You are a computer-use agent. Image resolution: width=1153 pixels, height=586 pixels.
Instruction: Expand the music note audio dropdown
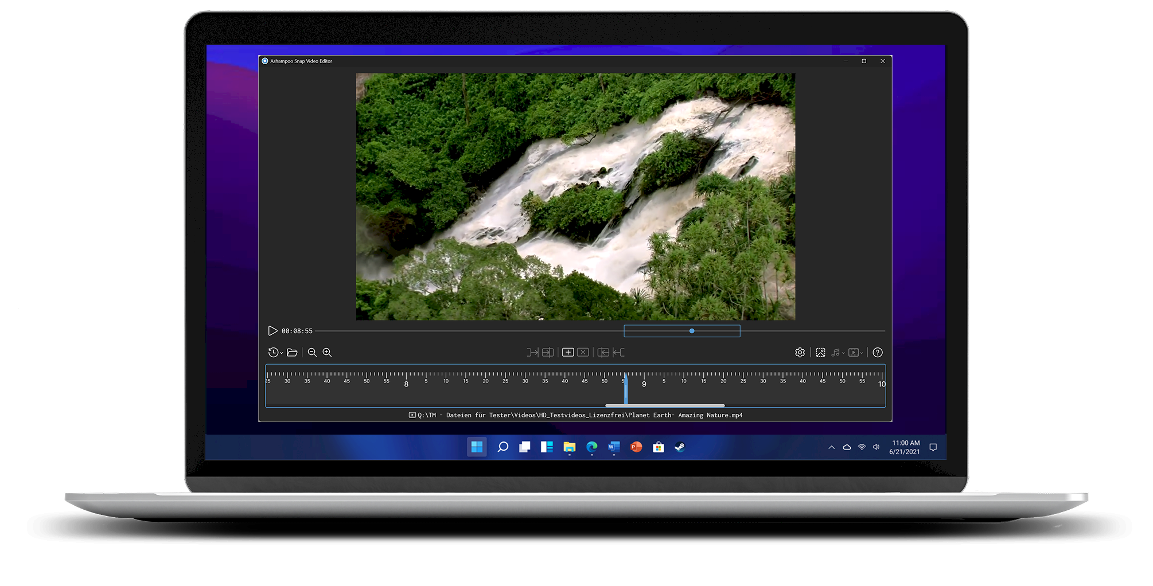point(838,353)
